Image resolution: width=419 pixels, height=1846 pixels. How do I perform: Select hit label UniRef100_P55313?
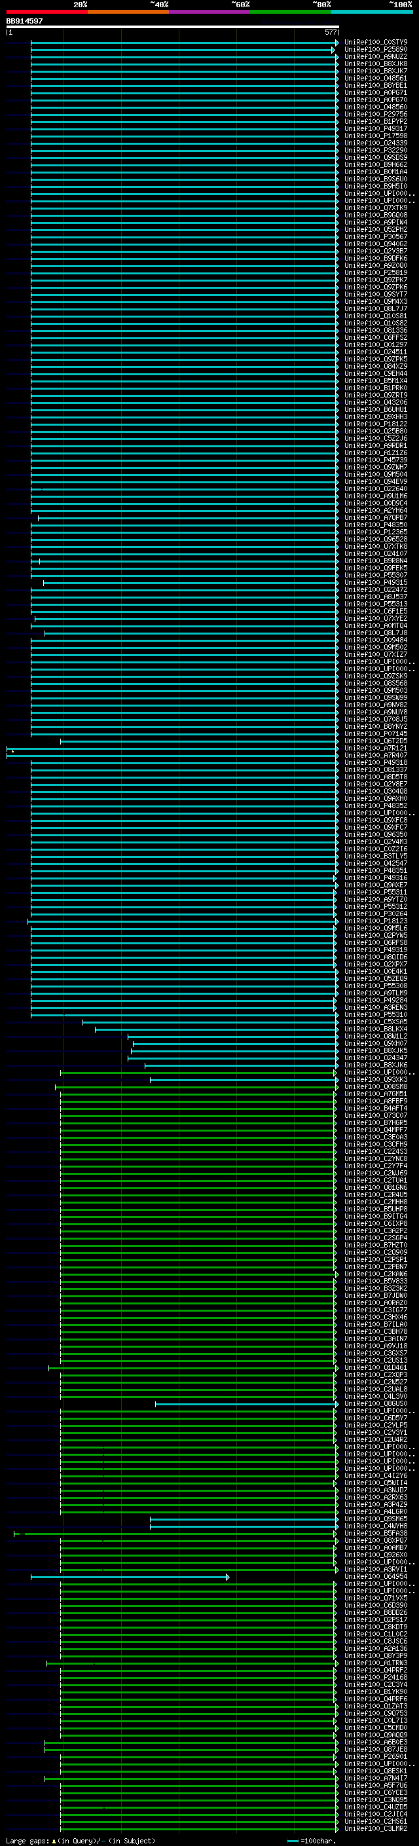(375, 604)
